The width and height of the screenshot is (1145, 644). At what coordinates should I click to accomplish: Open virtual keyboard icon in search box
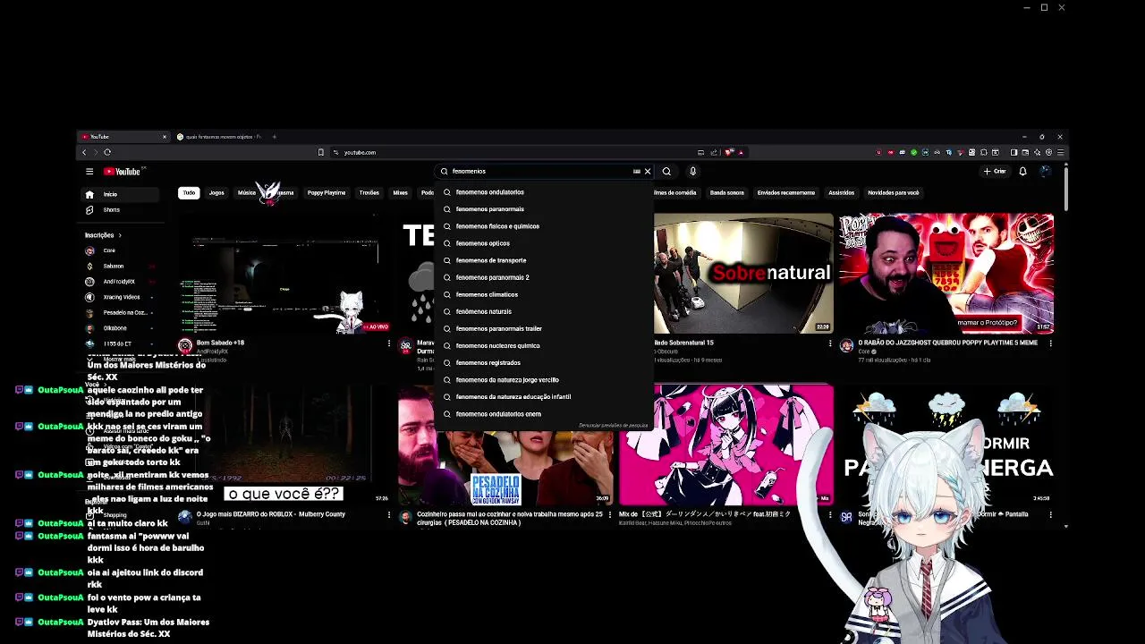637,171
